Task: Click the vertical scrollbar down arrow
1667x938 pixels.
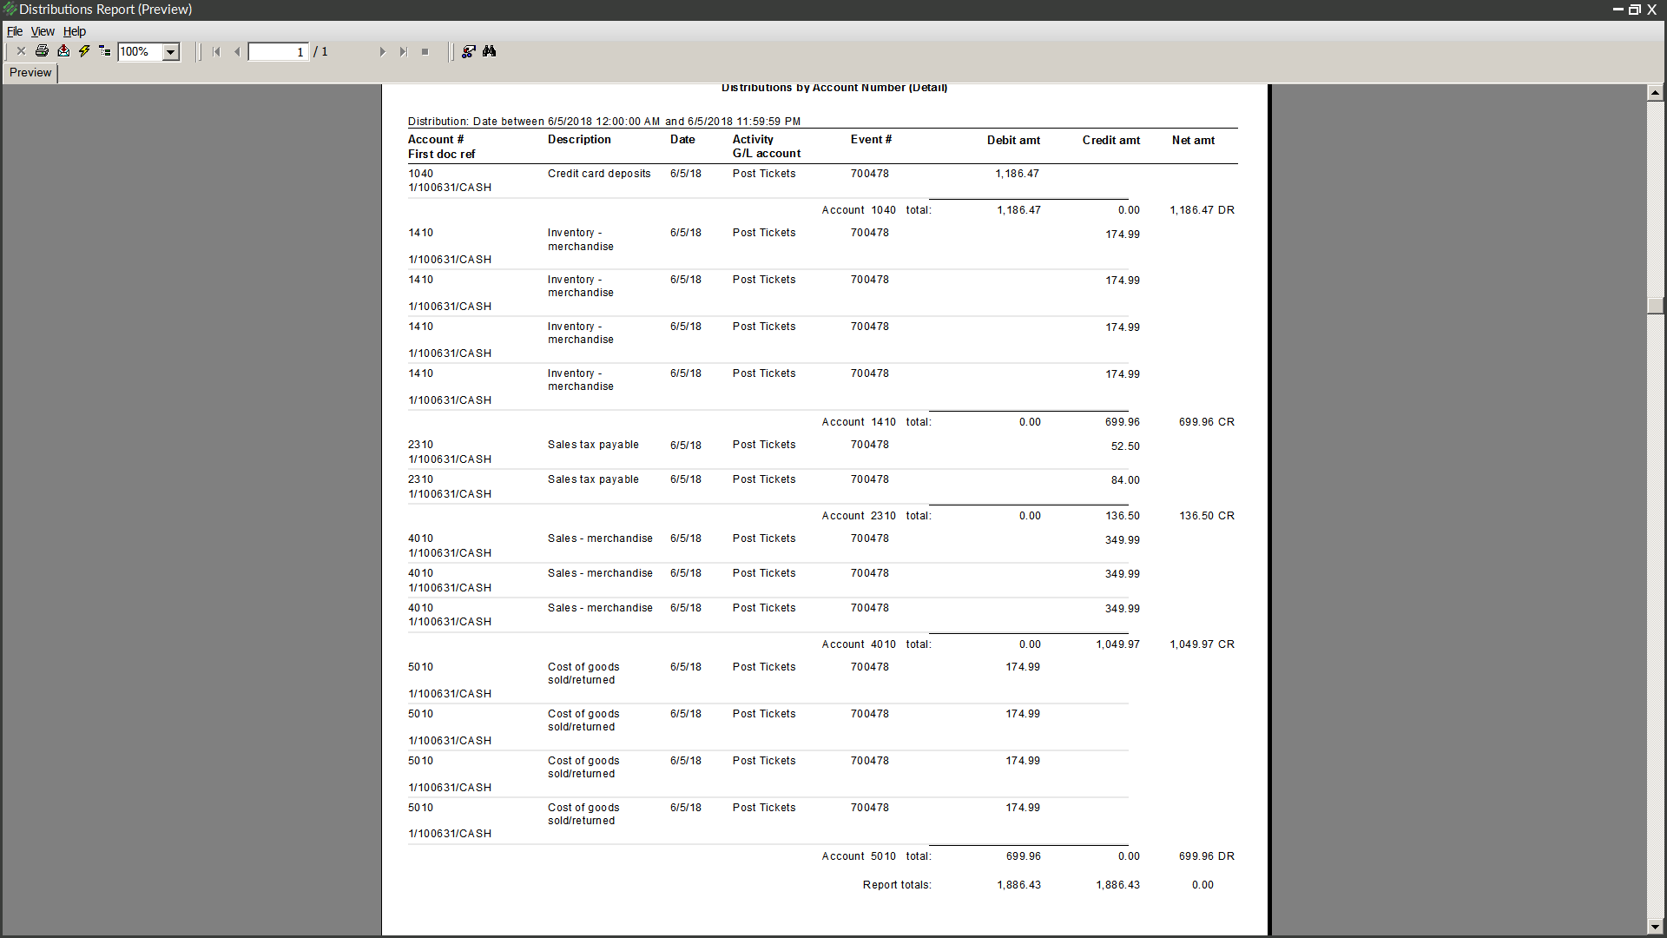Action: pyautogui.click(x=1655, y=927)
